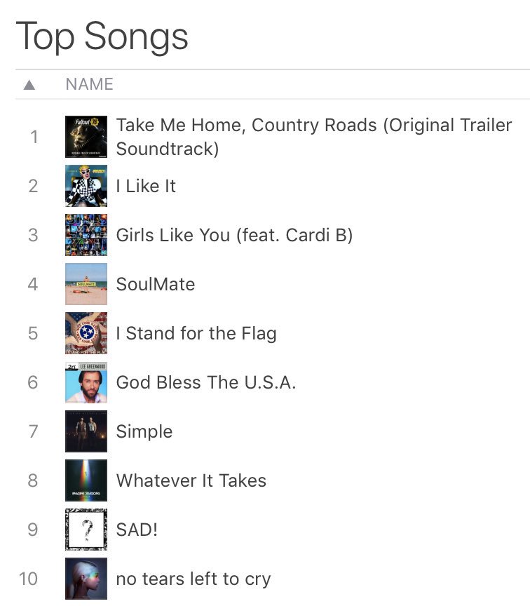Select the Girls Like You collage artwork
Screen dimensions: 530x606
point(86,235)
